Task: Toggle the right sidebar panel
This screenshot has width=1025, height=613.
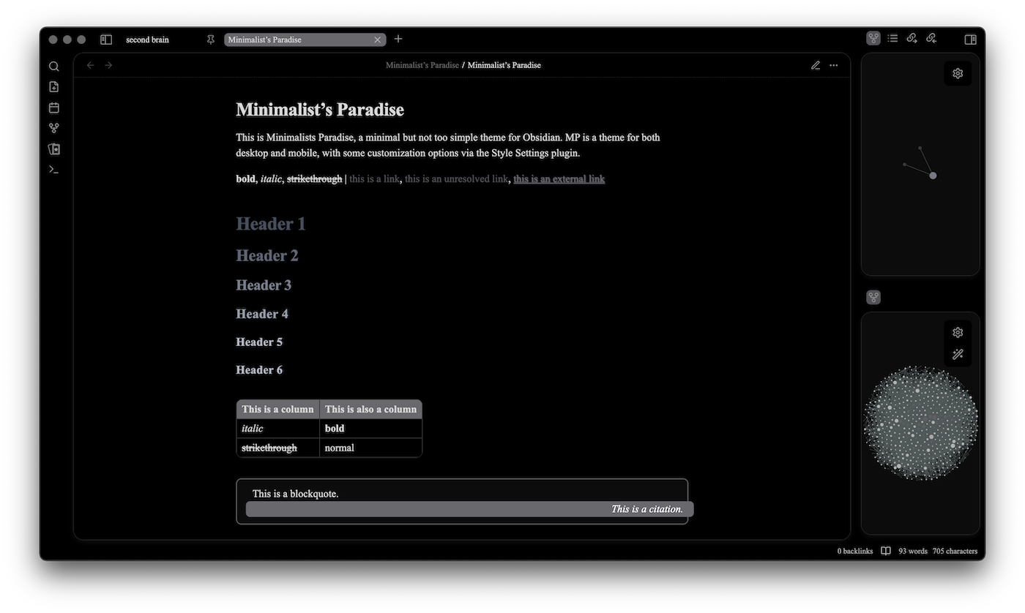Action: pos(970,40)
